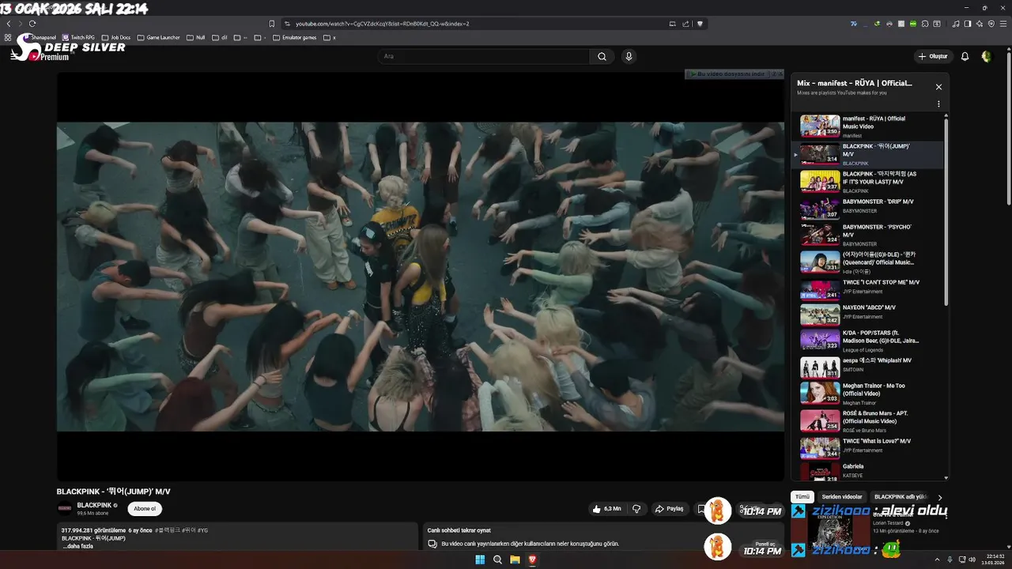Click the browser address bar URL

tap(382, 24)
